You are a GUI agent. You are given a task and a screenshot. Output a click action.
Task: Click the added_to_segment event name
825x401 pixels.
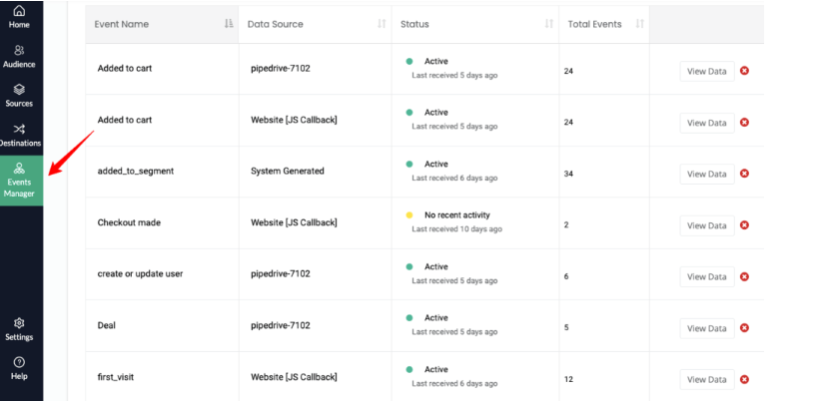pyautogui.click(x=135, y=172)
